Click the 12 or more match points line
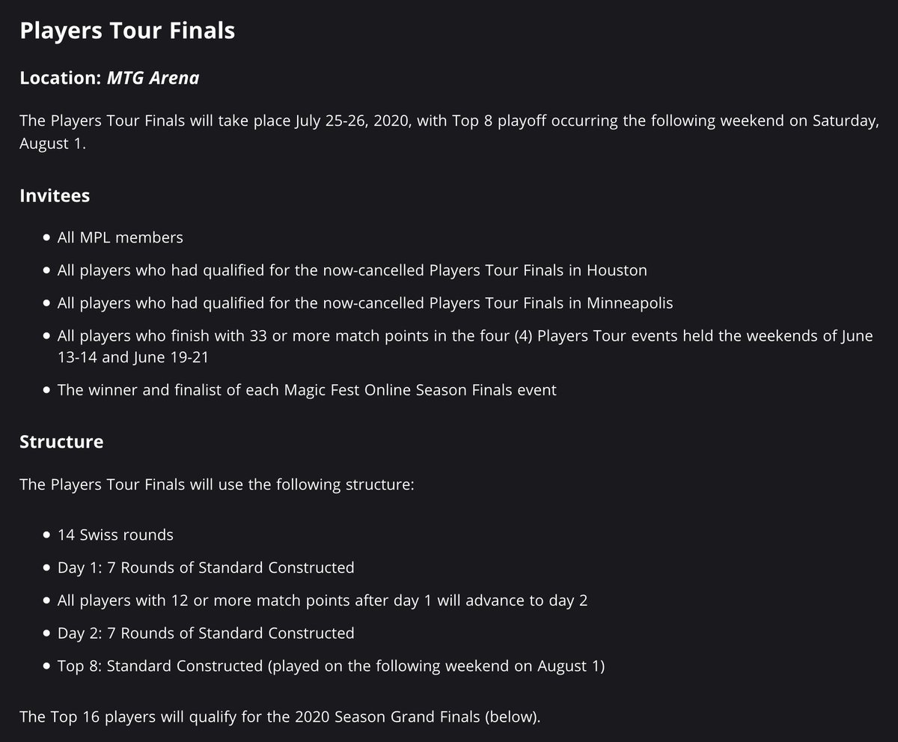The width and height of the screenshot is (898, 742). point(322,600)
